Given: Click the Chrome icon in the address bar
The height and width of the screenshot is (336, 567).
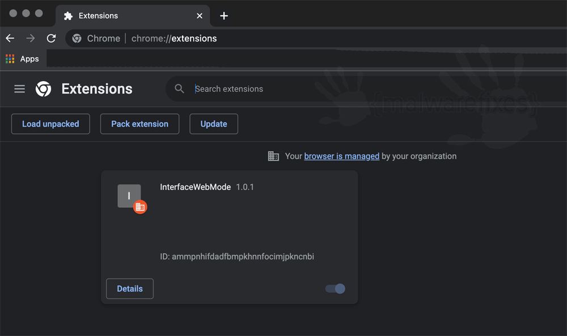Looking at the screenshot, I should pyautogui.click(x=77, y=39).
